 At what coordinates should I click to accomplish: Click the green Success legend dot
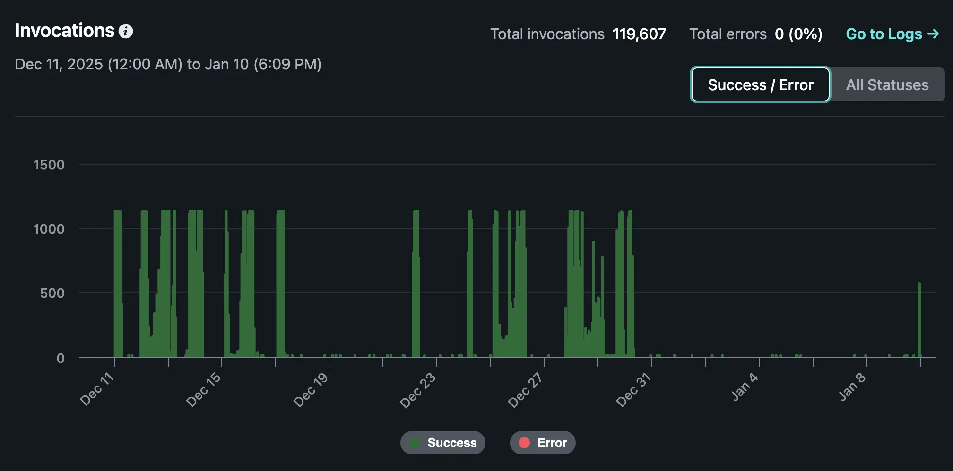coord(416,443)
